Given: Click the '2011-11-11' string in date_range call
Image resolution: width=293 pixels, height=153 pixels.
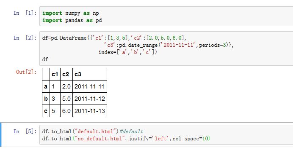Looking at the screenshot, I should click(x=178, y=45).
